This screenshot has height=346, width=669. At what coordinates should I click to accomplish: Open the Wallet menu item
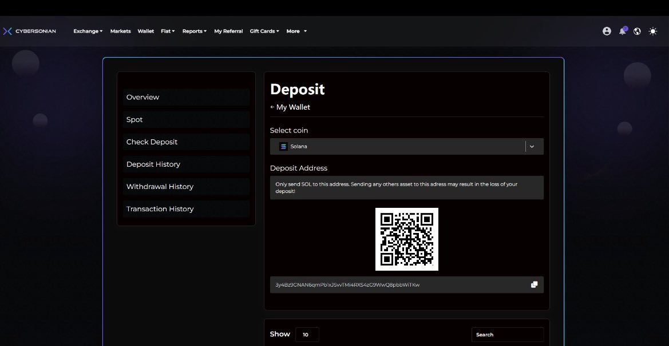145,31
